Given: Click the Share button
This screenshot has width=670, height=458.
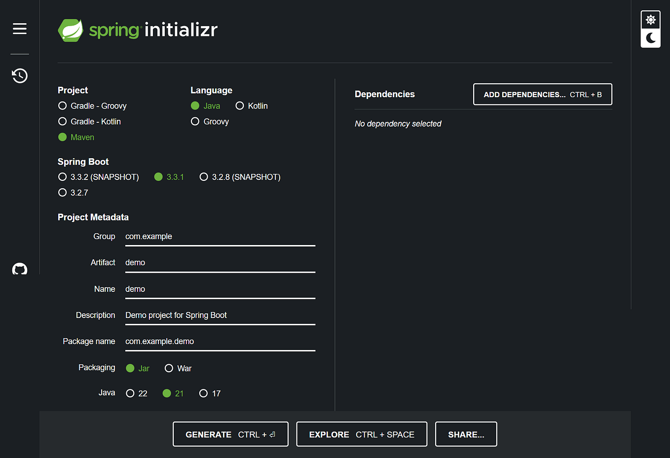Looking at the screenshot, I should tap(466, 434).
